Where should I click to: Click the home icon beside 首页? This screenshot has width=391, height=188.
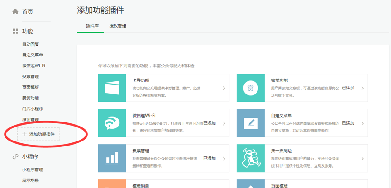click(15, 12)
